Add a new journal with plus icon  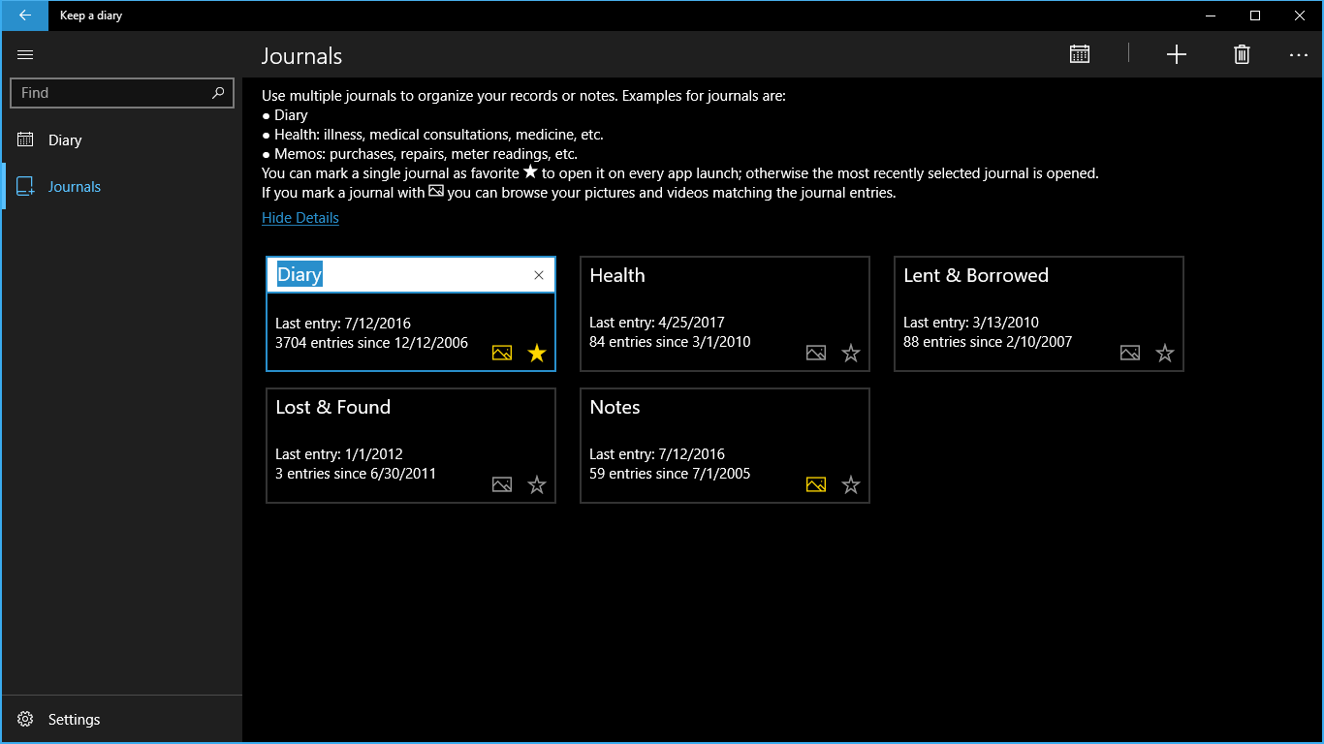coord(1176,54)
